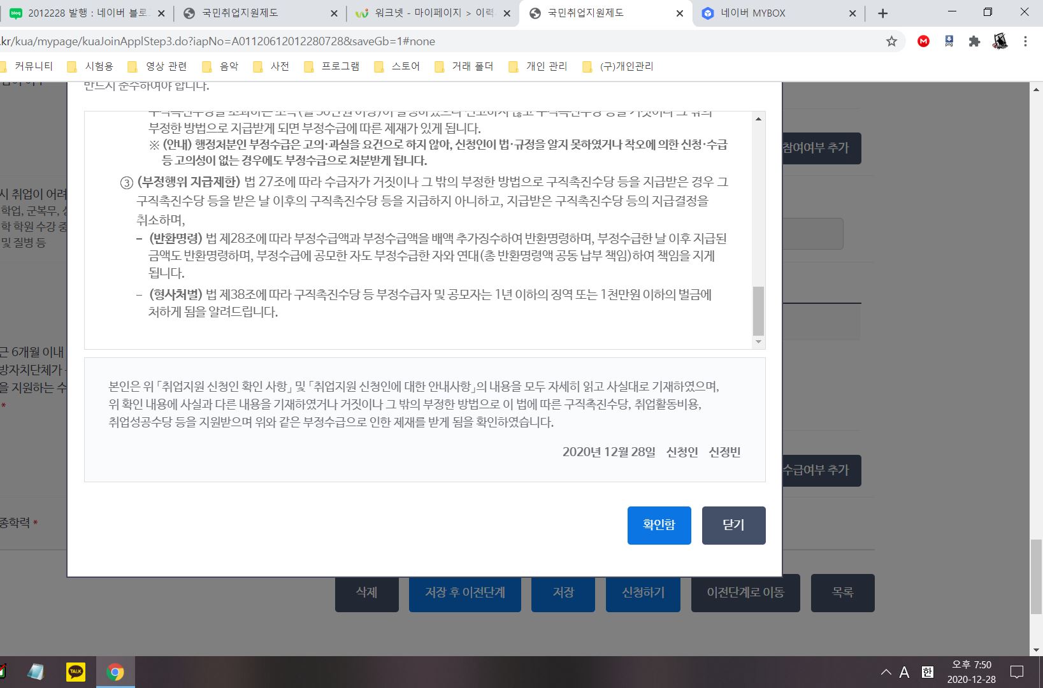
Task: Click 수급여부 추가 button behind dialog
Action: [821, 470]
